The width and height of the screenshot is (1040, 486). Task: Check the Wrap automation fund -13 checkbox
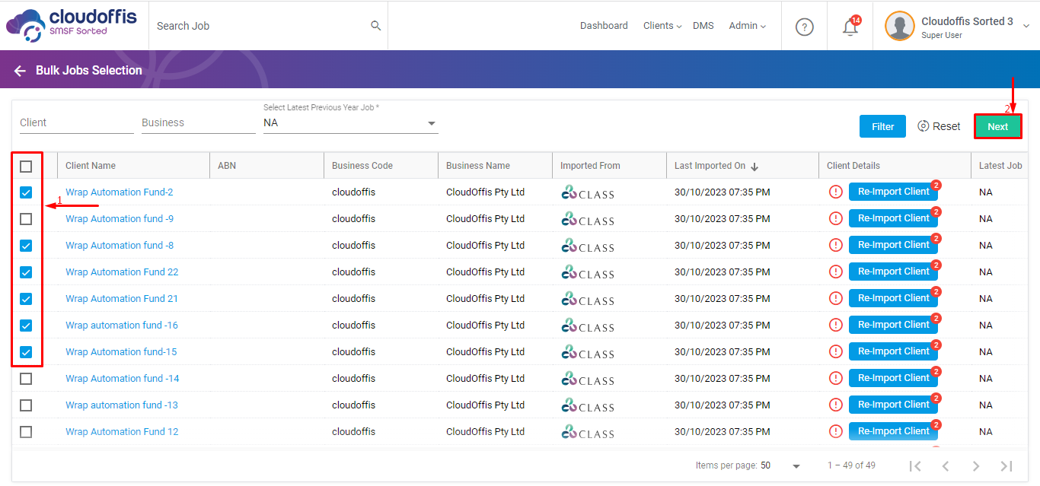point(26,405)
